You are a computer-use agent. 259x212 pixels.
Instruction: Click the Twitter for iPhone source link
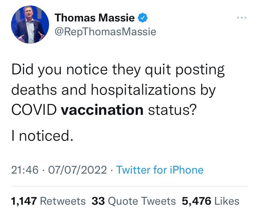160,170
